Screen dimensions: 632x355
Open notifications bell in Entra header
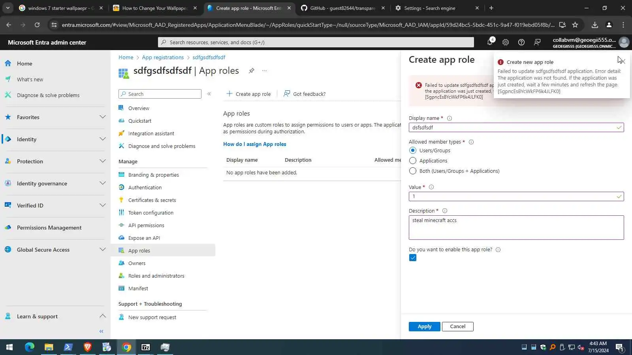point(490,42)
